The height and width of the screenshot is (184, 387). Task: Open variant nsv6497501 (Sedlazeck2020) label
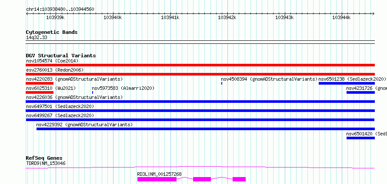click(x=60, y=107)
